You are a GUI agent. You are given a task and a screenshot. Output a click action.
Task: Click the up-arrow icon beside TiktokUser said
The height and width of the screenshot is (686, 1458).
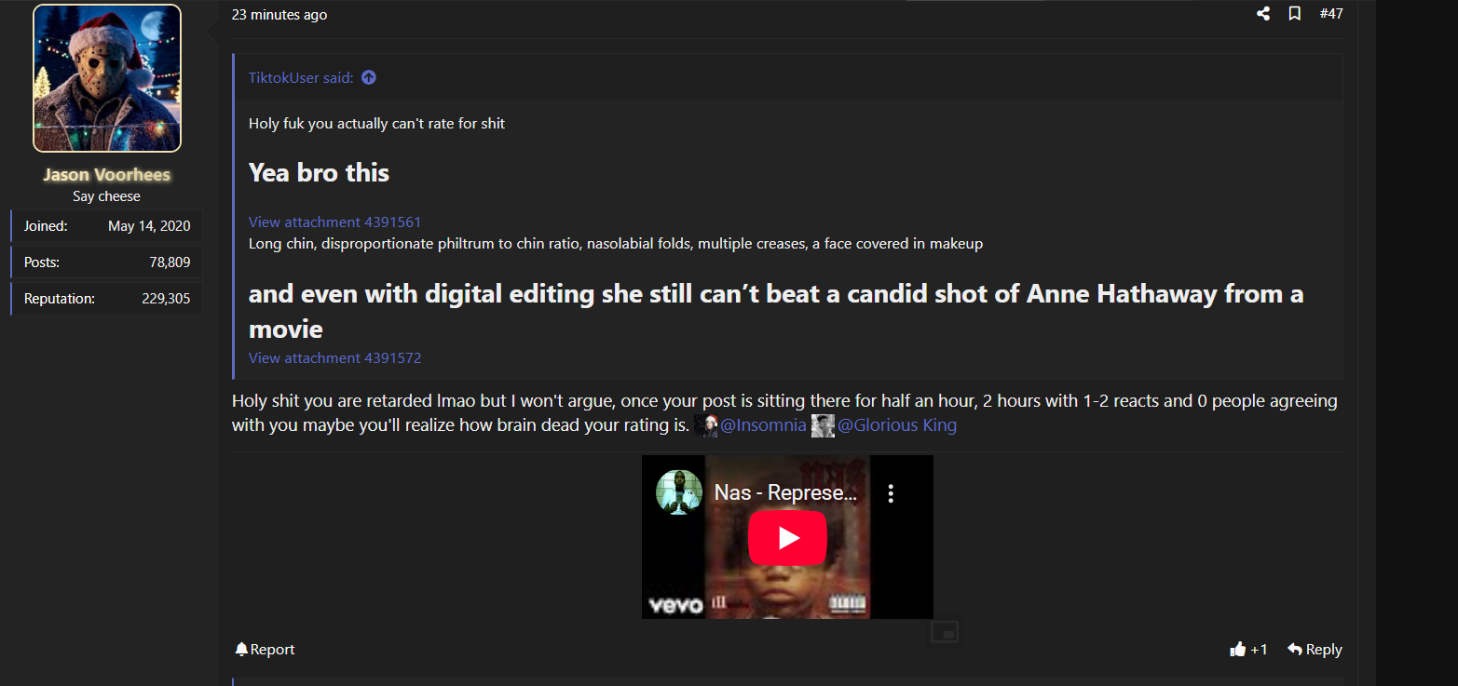point(369,78)
